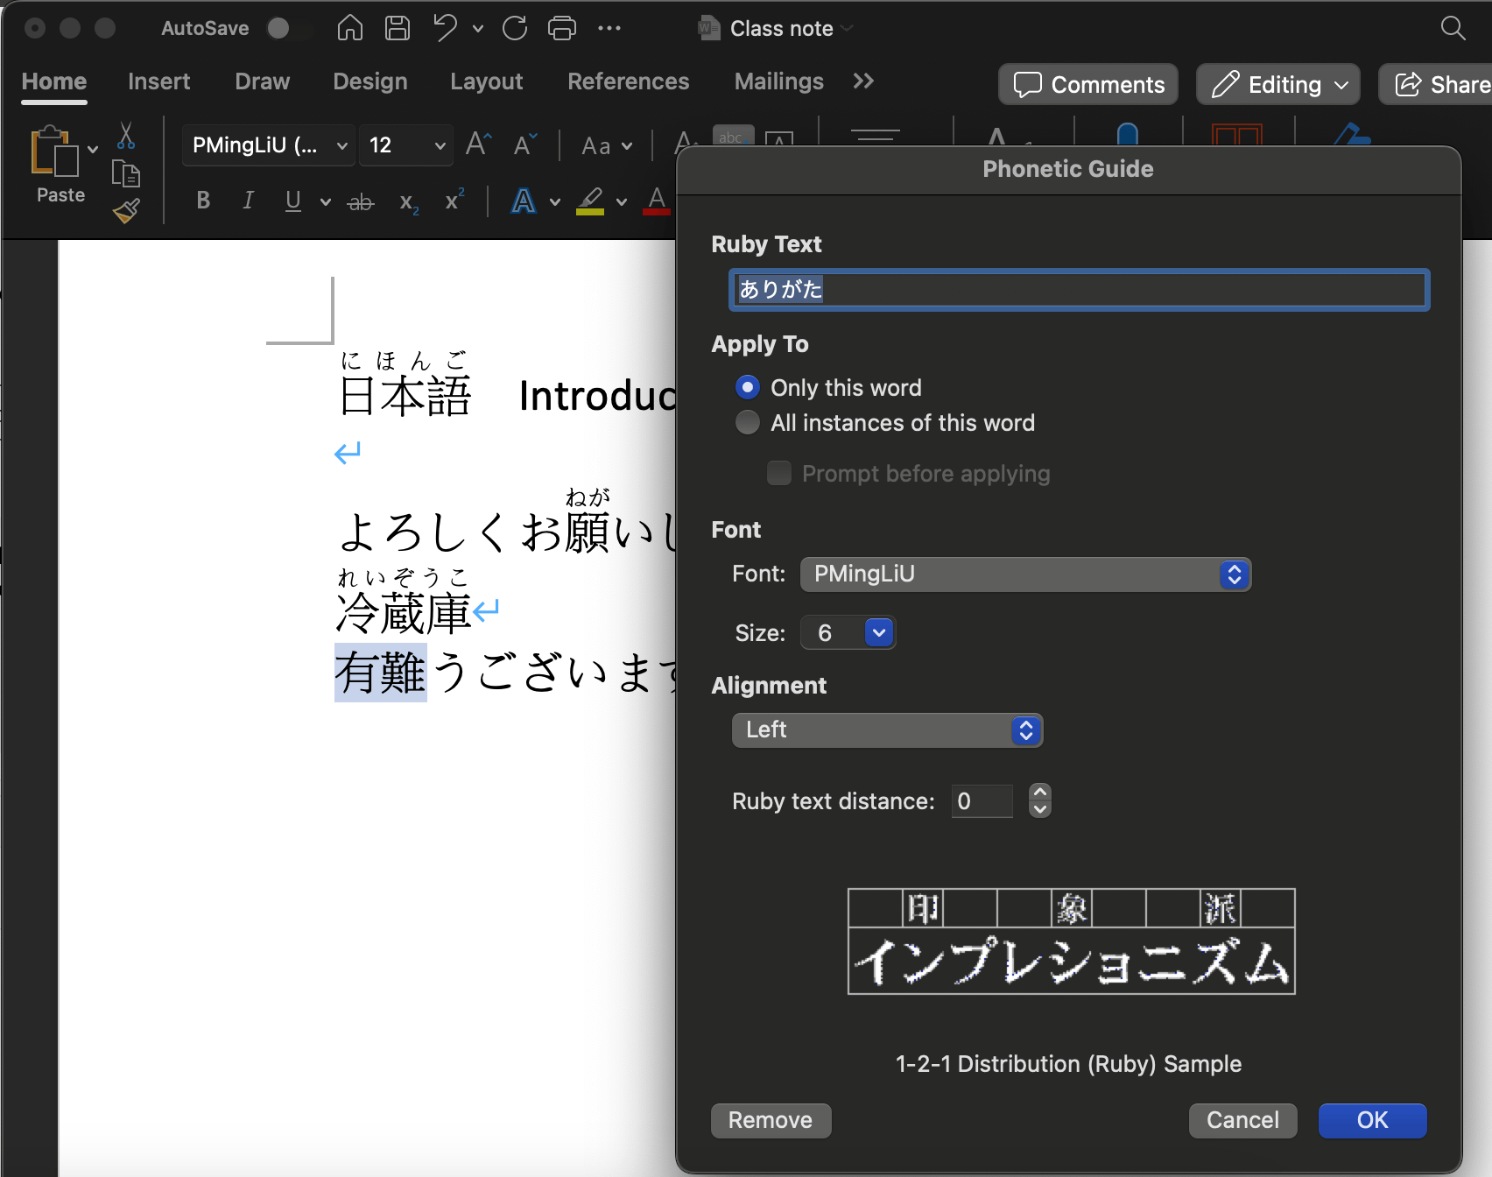Check Prompt before applying checkbox
The height and width of the screenshot is (1177, 1492).
(x=778, y=473)
